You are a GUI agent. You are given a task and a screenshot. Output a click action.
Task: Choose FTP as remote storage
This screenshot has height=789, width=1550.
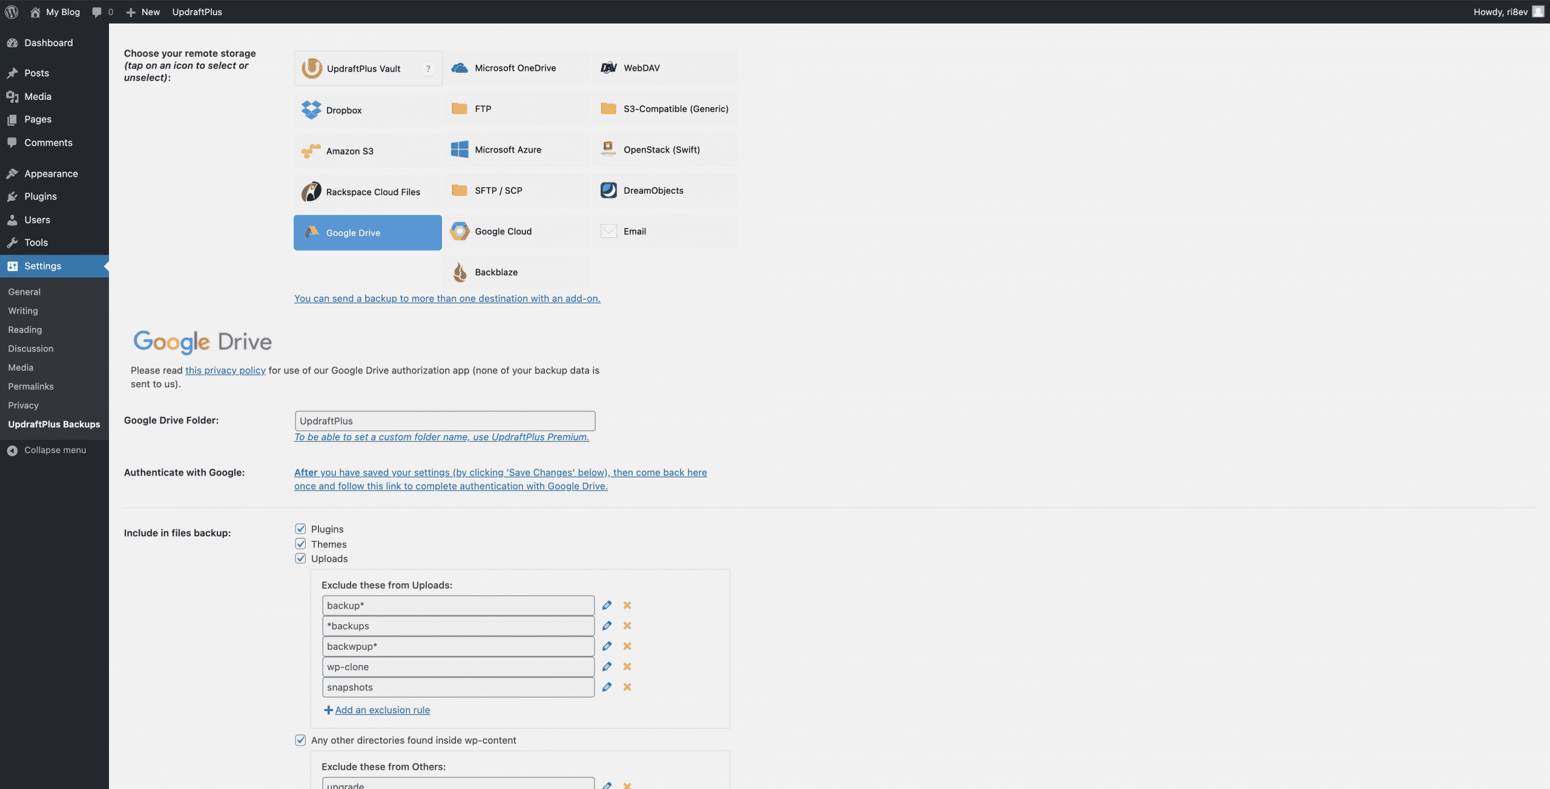tap(516, 109)
